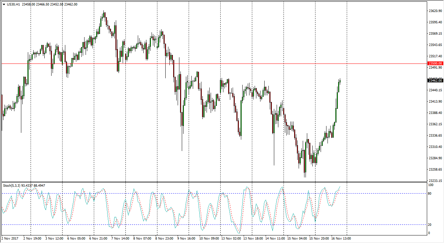The image size is (444, 243).
Task: Click the US30,H1 symbol title
Action: click(x=13, y=4)
